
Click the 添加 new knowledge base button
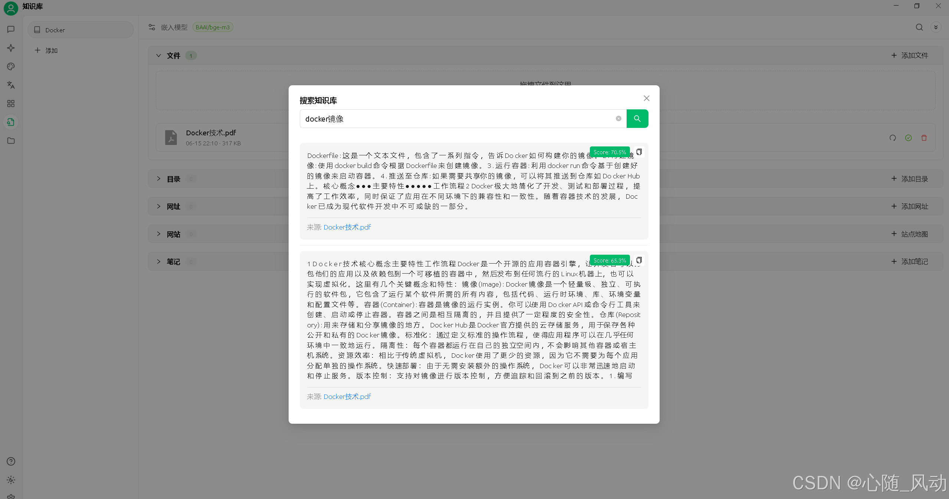point(46,50)
